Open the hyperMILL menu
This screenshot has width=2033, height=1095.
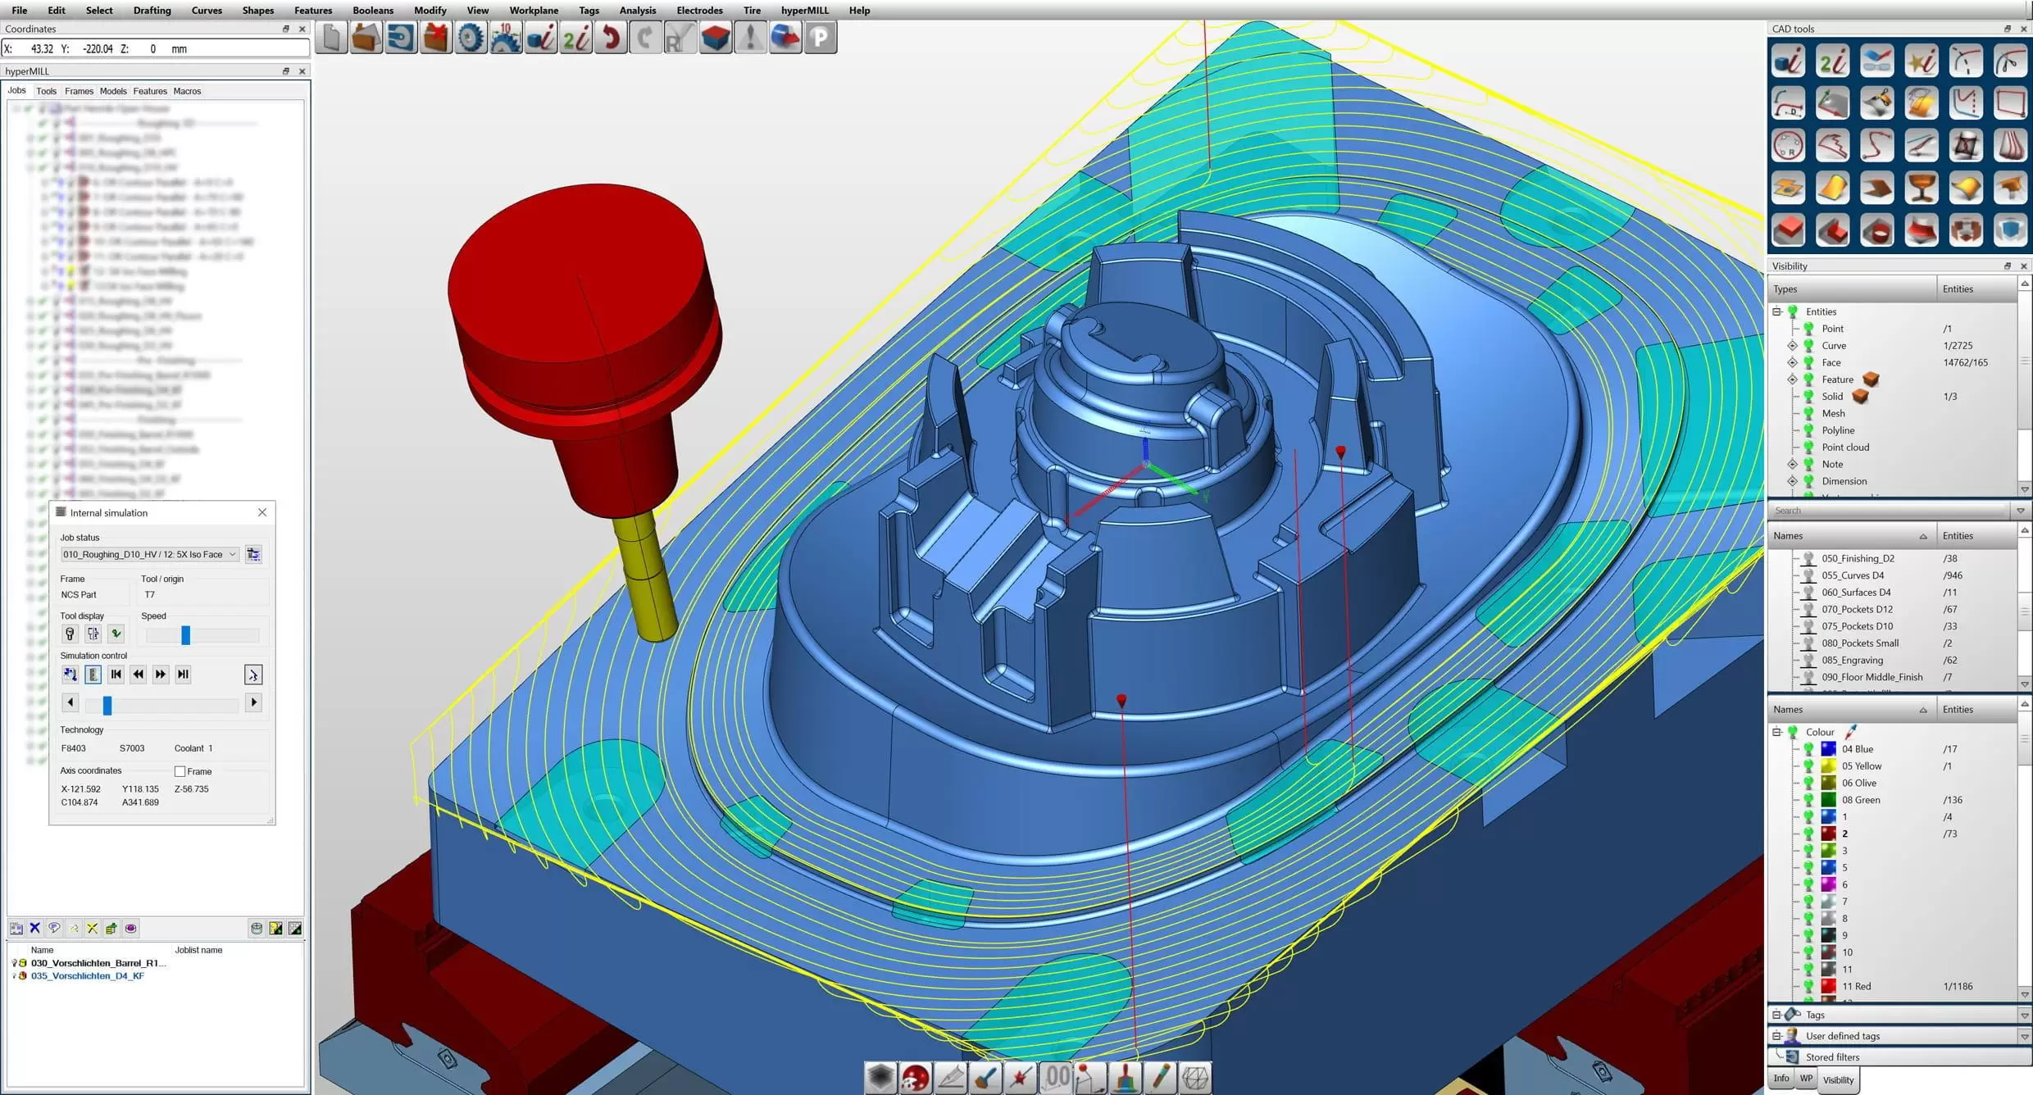pos(804,10)
